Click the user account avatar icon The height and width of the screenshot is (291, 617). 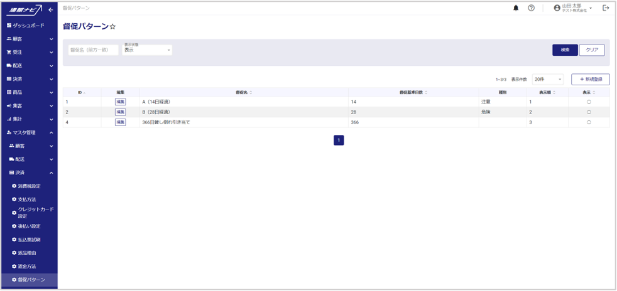click(557, 8)
